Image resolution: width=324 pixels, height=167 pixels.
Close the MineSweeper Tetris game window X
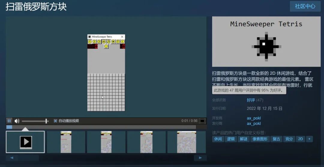pos(122,37)
